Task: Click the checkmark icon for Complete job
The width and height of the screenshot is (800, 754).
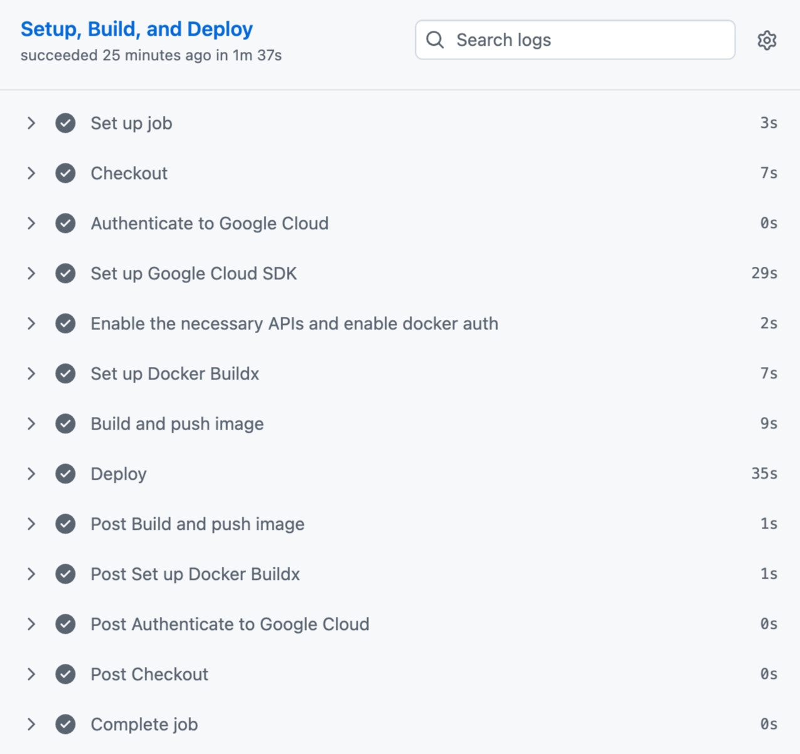Action: [x=65, y=725]
